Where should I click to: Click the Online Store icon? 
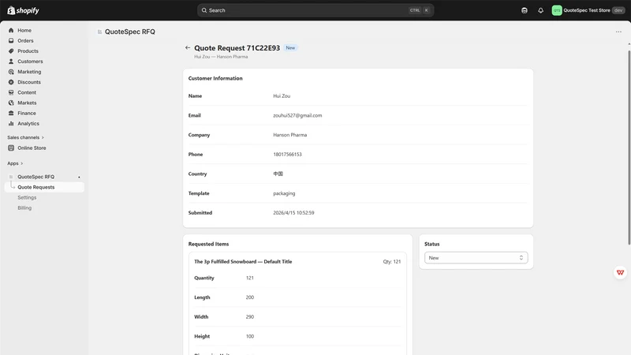pos(11,148)
